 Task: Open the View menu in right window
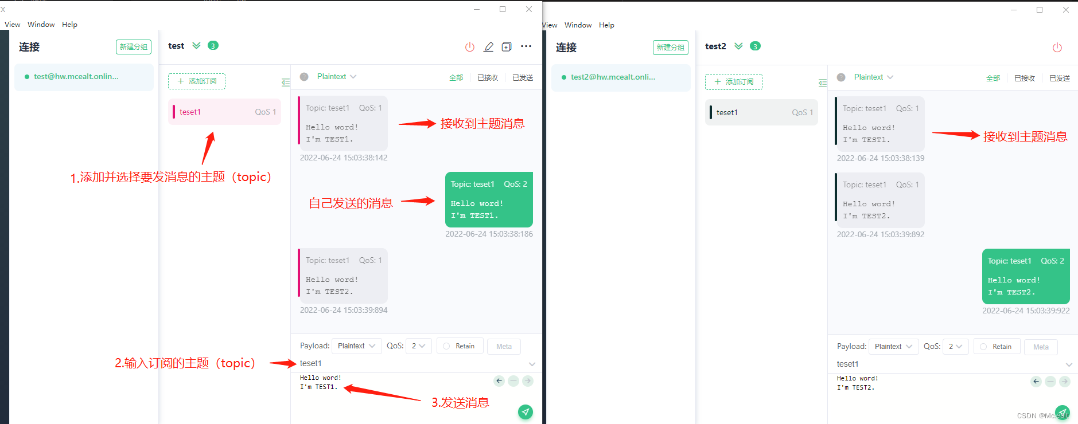(550, 25)
